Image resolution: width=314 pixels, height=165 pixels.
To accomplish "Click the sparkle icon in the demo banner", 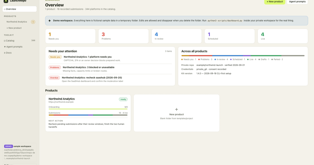I will click(x=50, y=20).
